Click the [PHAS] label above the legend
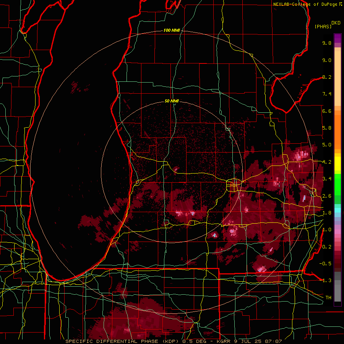The image size is (344, 344). coord(323,26)
